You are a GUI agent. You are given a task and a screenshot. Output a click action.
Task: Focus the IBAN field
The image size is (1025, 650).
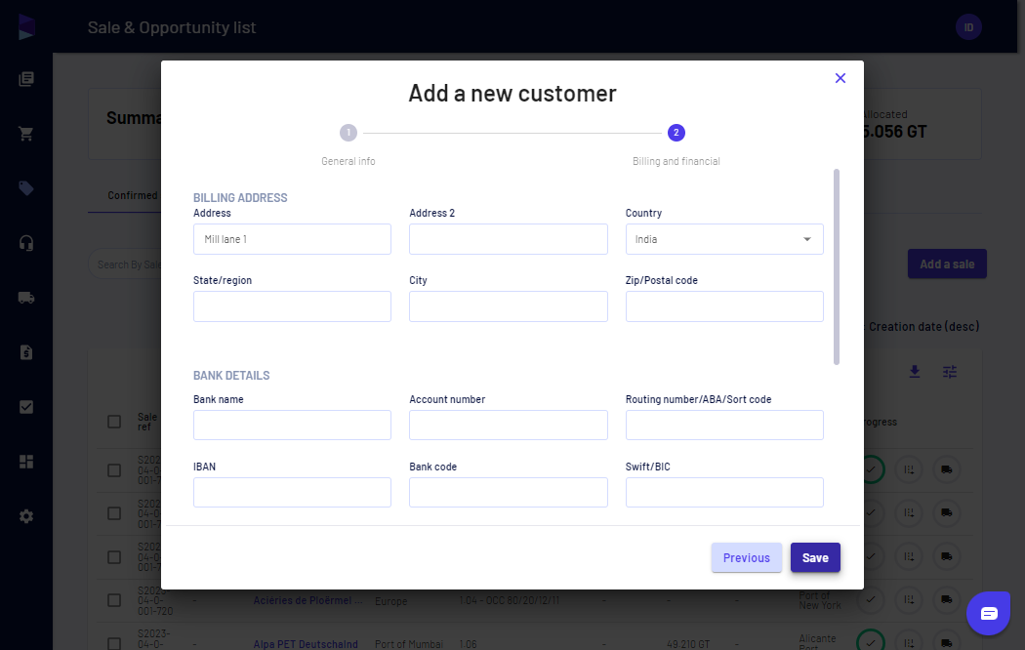point(292,493)
